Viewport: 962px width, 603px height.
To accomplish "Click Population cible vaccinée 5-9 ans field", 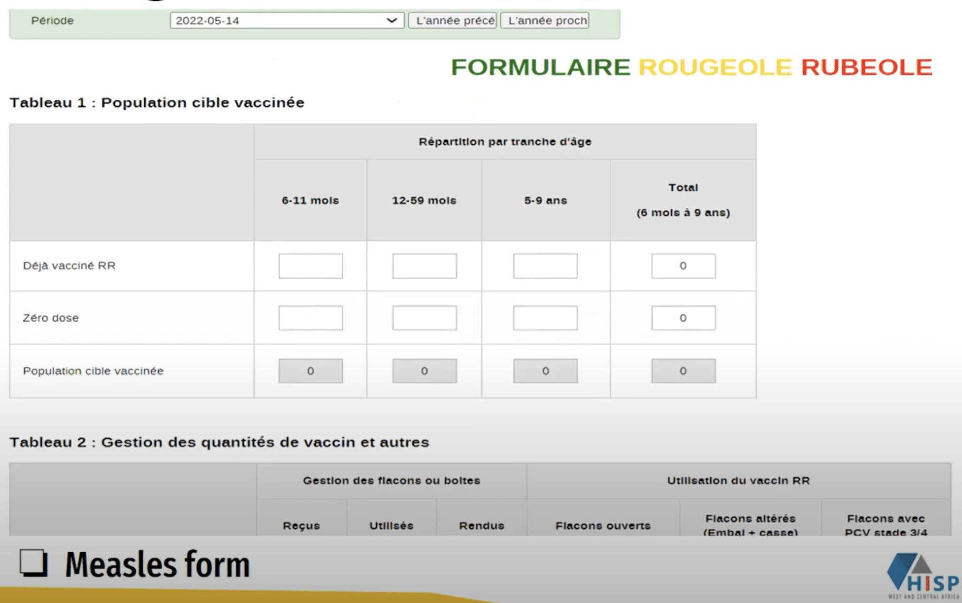I will pos(545,371).
